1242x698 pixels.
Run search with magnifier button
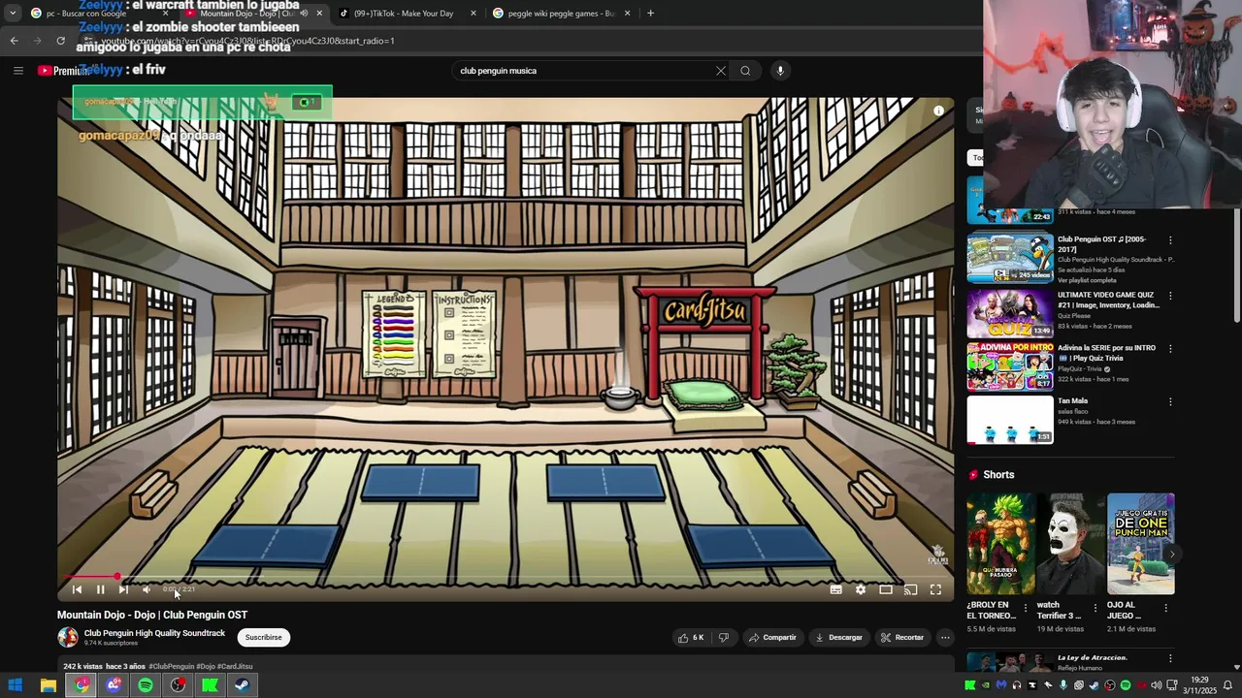tap(745, 70)
